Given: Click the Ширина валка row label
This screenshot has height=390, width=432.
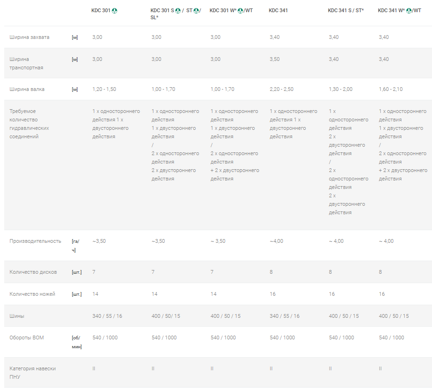Looking at the screenshot, I should pos(27,89).
